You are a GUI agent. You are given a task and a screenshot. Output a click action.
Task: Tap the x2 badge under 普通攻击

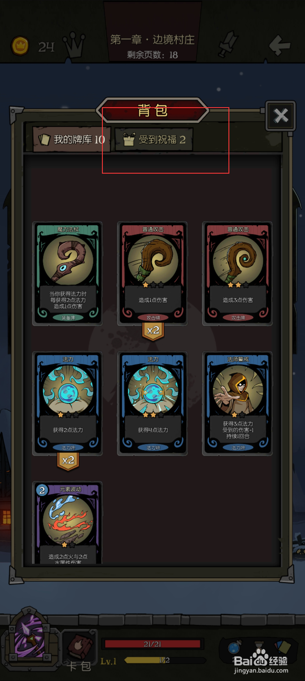[x=153, y=331]
